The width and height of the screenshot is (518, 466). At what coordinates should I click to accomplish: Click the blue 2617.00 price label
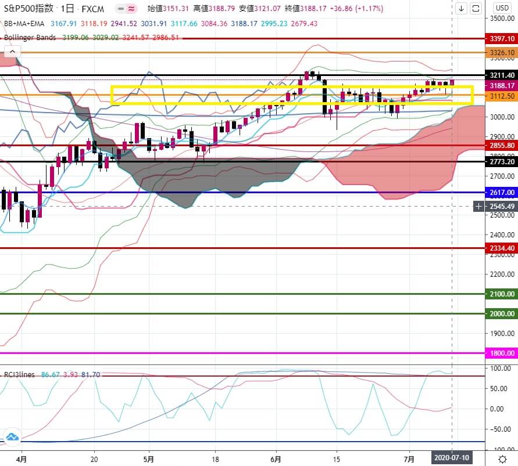pos(502,192)
